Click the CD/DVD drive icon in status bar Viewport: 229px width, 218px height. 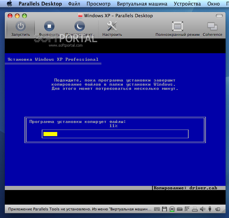[x=172, y=209]
